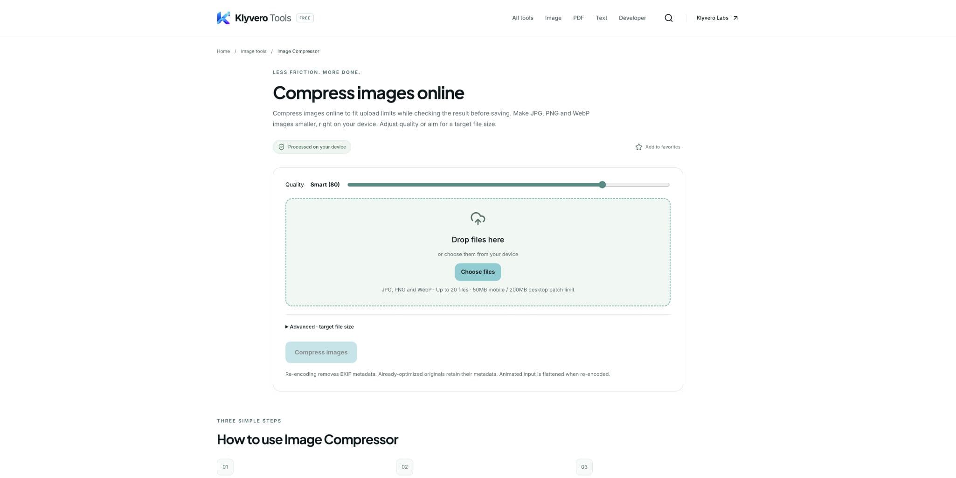
Task: Click the shield icon in the device badge
Action: point(281,147)
